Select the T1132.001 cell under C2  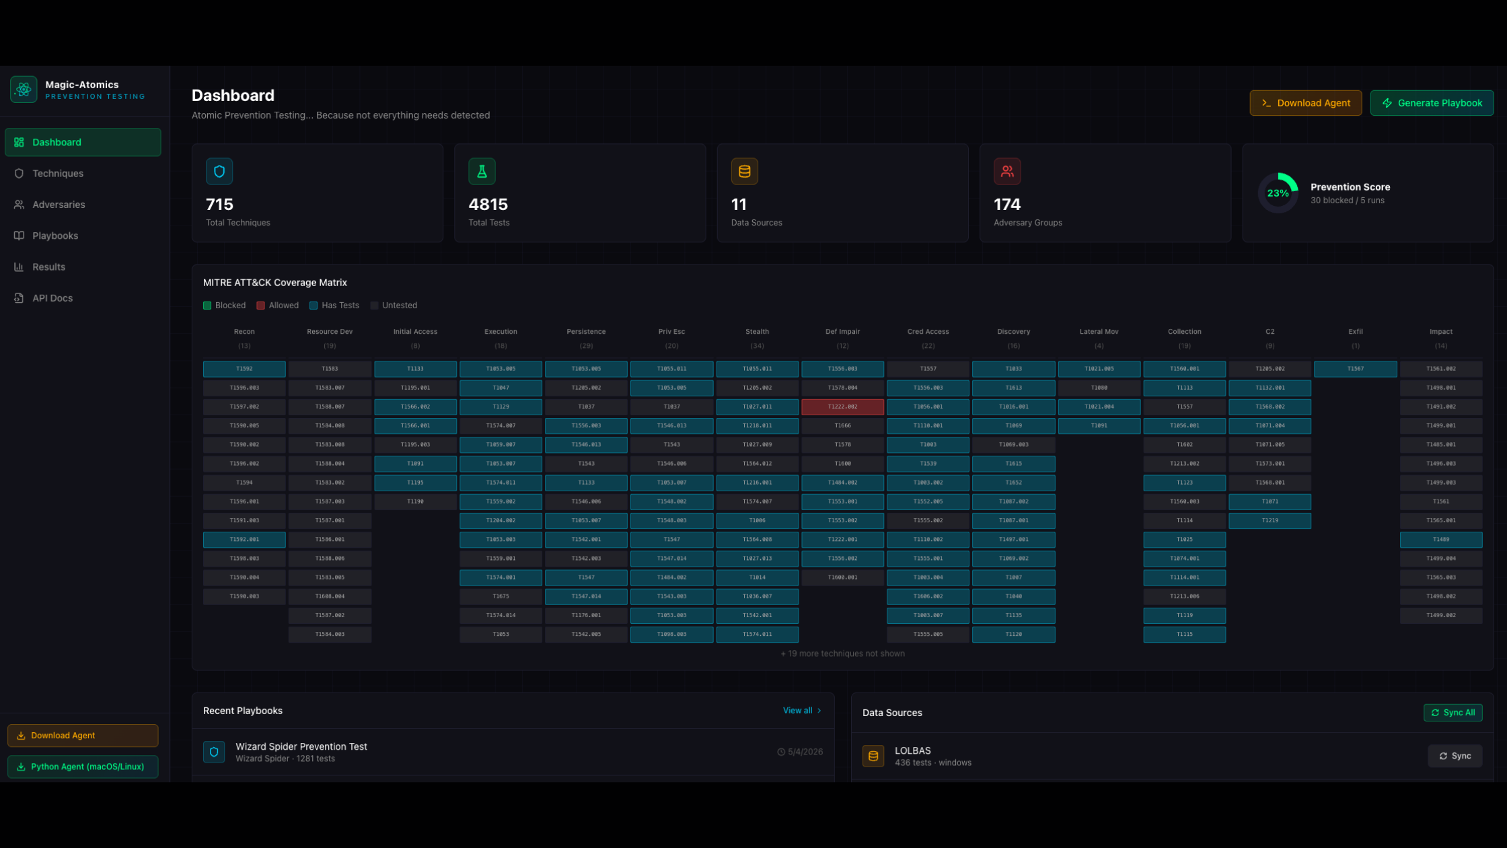1270,388
